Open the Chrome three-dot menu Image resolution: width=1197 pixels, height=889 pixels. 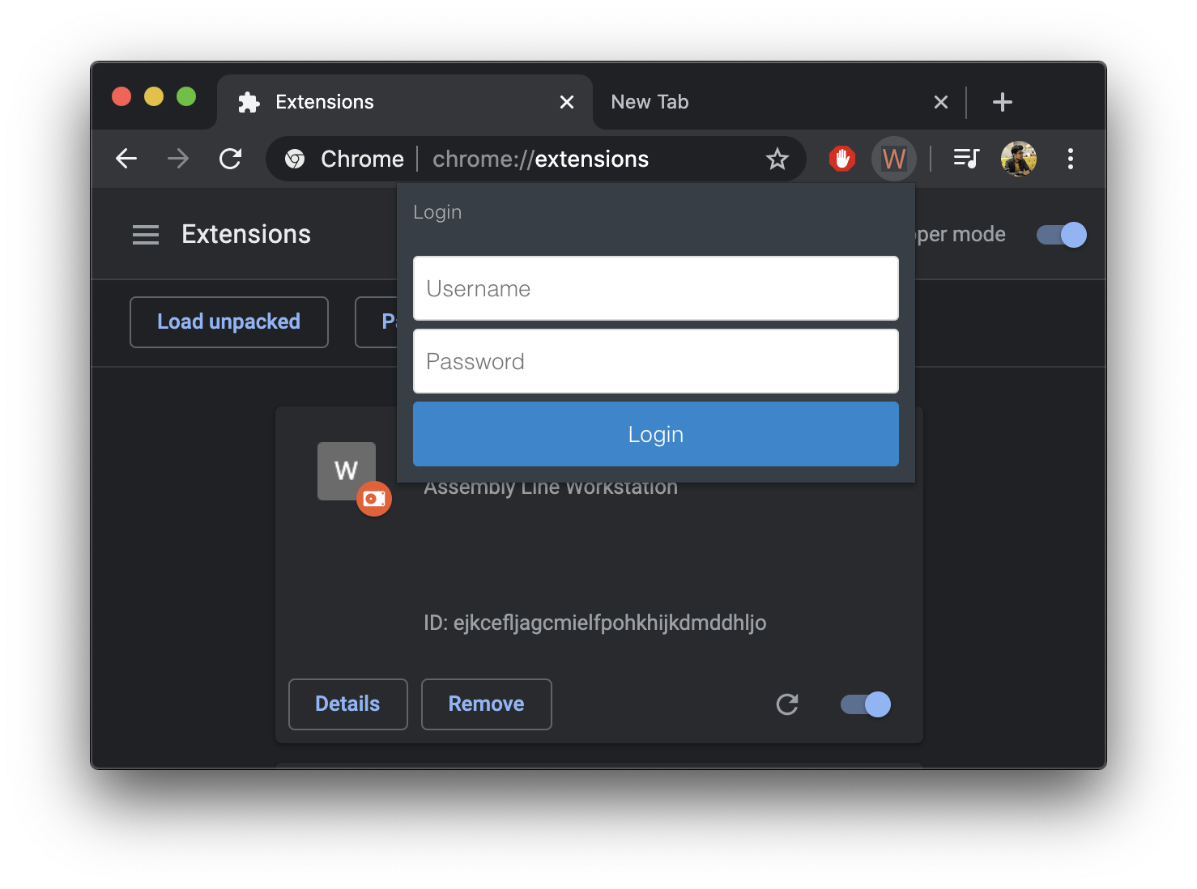1071,159
